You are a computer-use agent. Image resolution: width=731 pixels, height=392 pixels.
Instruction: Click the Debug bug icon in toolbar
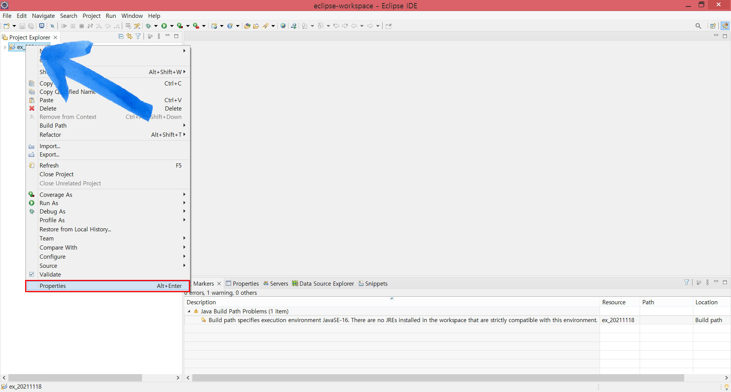click(148, 26)
